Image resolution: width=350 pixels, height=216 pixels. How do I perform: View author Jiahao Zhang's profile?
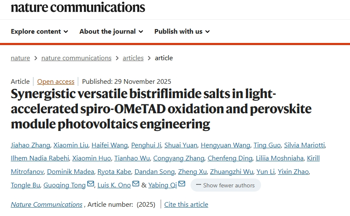30,145
